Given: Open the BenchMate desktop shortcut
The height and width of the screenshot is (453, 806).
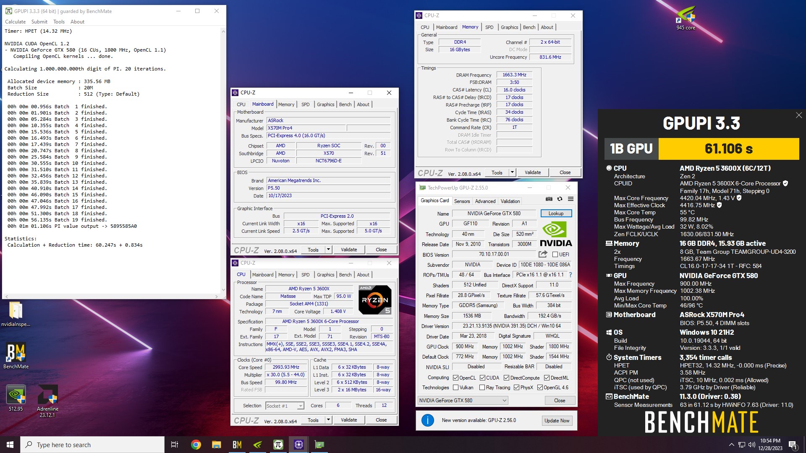Looking at the screenshot, I should pos(16,356).
